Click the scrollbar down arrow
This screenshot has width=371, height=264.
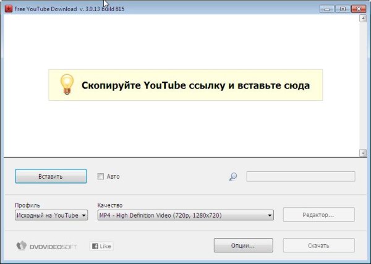(363, 153)
